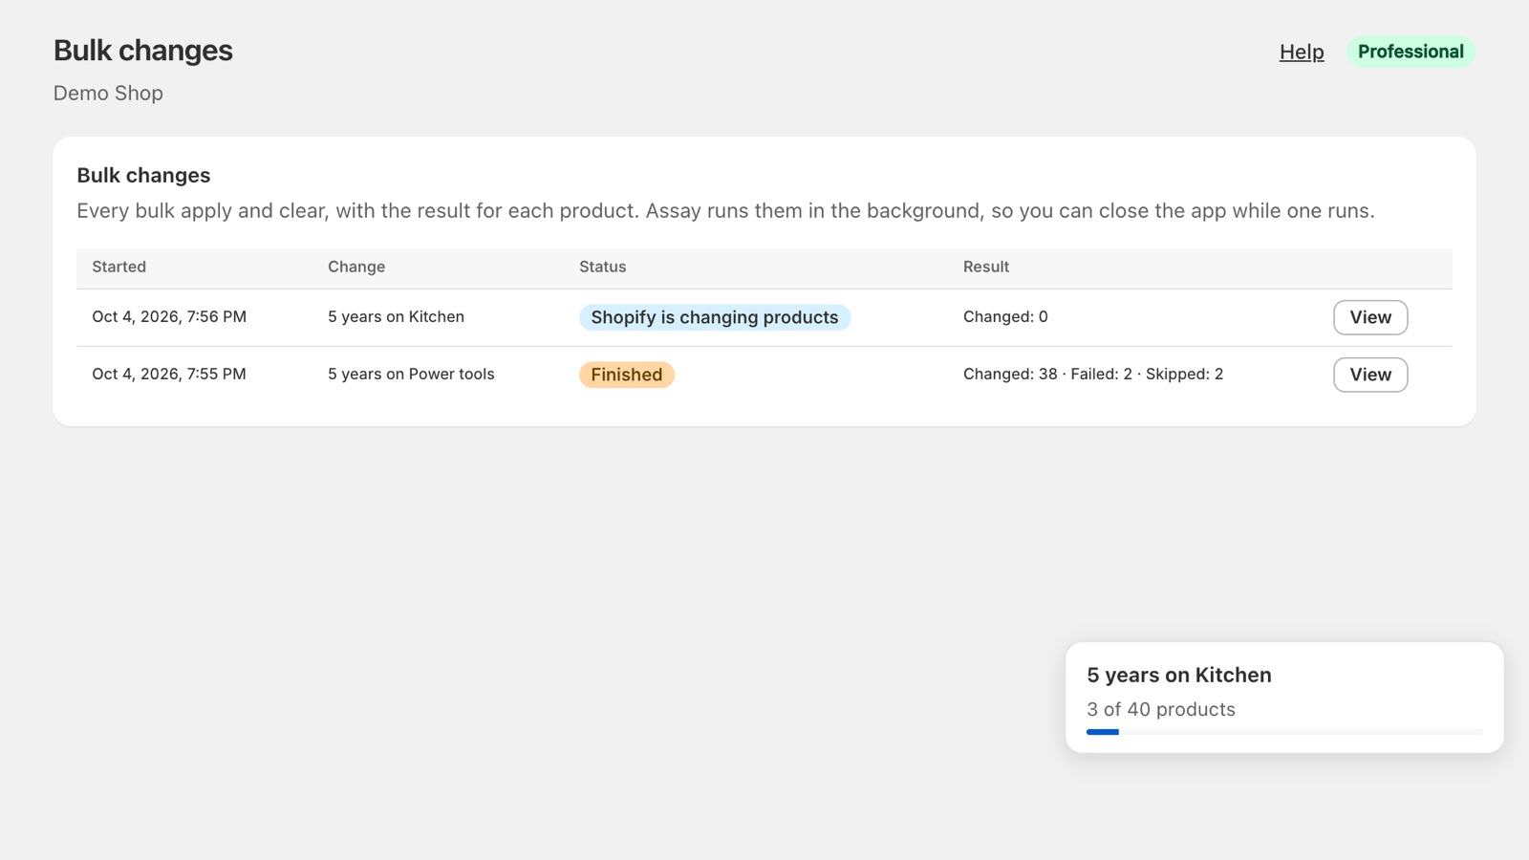The image size is (1529, 860).
Task: Click the 'Demo Shop' subtitle
Action: [108, 94]
